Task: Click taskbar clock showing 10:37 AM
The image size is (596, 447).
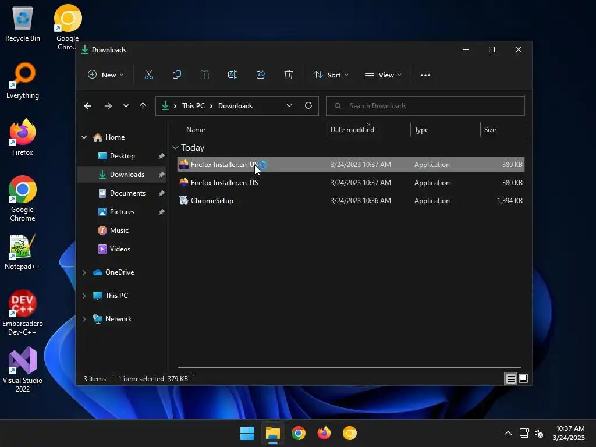Action: tap(569, 433)
